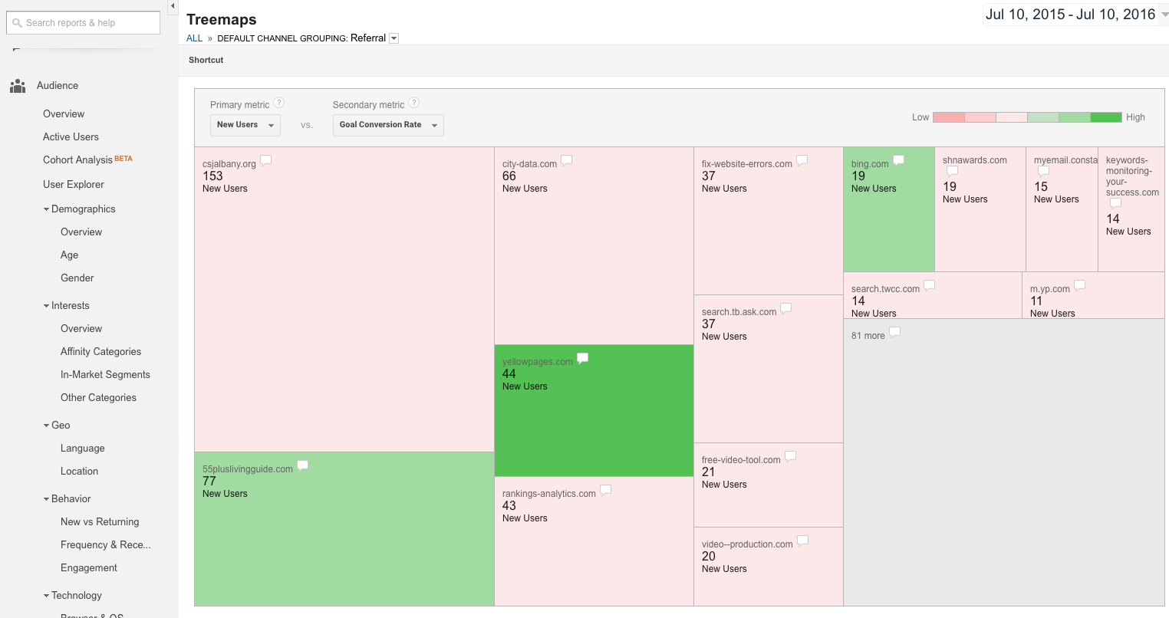Open Demographics Age report

click(x=69, y=255)
